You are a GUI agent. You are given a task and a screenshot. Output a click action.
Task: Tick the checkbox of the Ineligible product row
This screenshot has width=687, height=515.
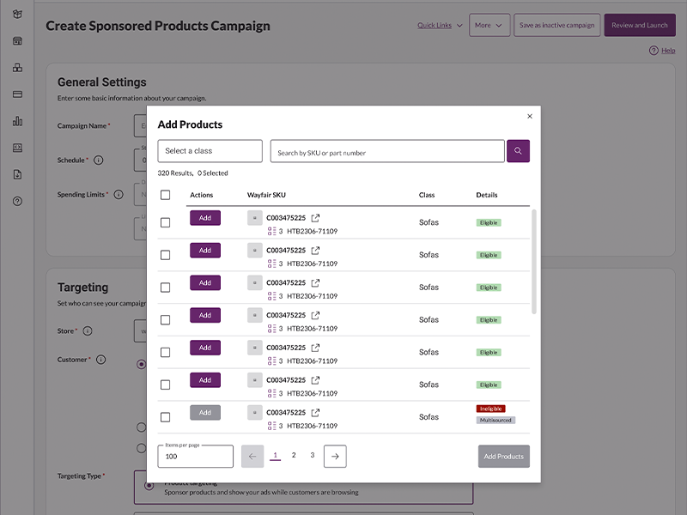165,417
